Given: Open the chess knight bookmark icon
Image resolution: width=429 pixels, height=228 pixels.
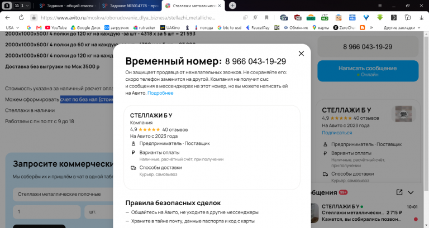Looking at the screenshot, I should click(x=188, y=27).
